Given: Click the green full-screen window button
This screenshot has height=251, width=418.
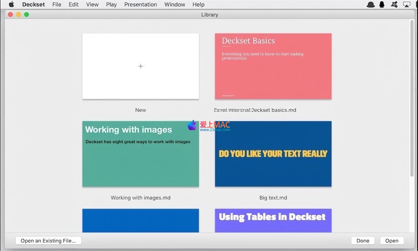Looking at the screenshot, I should click(x=27, y=14).
